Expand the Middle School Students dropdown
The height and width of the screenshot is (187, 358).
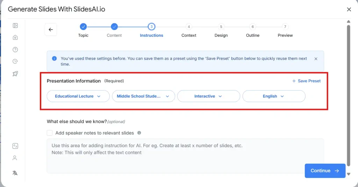coord(143,96)
